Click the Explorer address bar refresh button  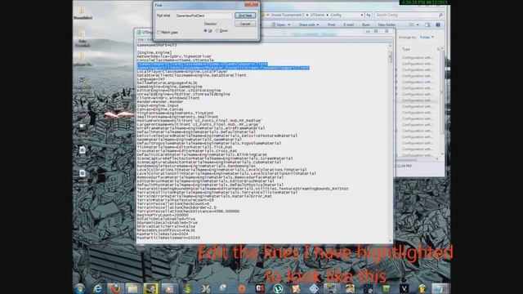click(x=369, y=15)
